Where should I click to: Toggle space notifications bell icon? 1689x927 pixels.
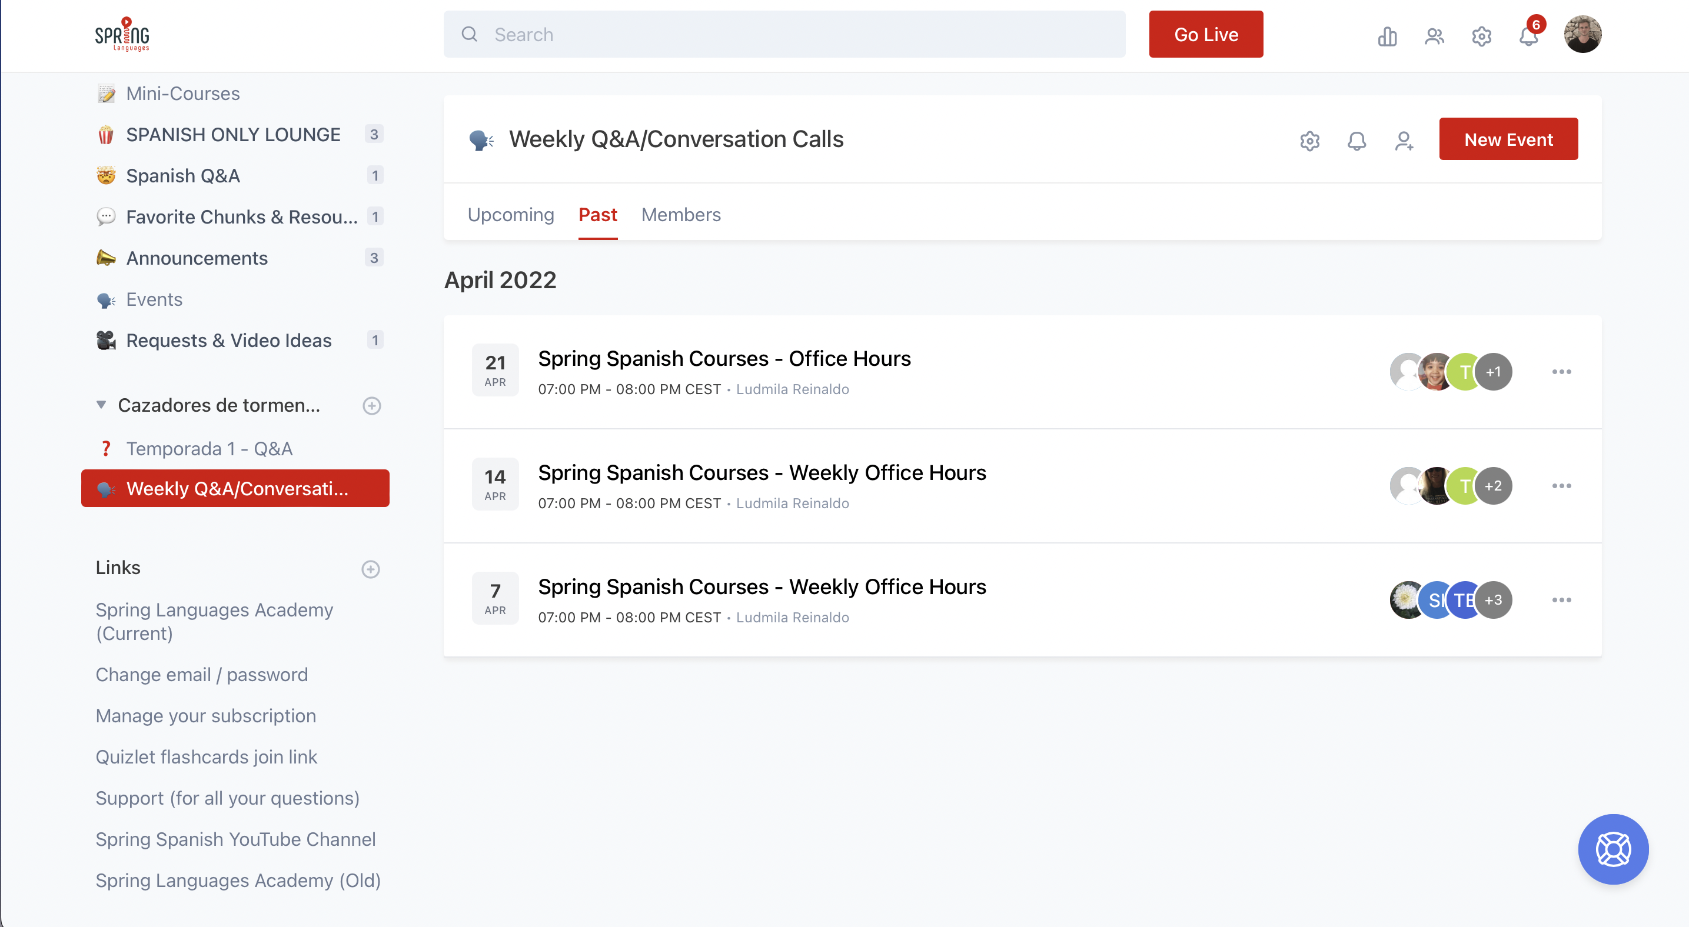pos(1356,140)
